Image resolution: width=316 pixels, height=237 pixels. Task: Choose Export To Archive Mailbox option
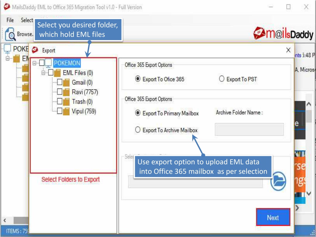point(138,130)
